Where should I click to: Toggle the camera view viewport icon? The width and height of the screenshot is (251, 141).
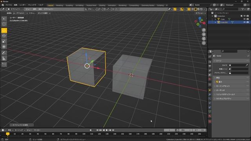[x=204, y=38]
